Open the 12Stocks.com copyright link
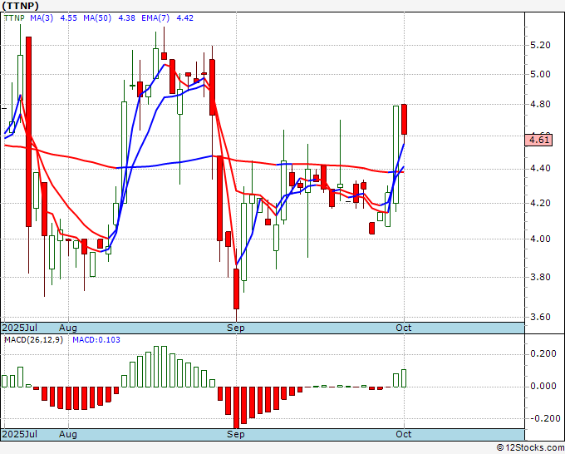The width and height of the screenshot is (565, 454). tap(530, 448)
